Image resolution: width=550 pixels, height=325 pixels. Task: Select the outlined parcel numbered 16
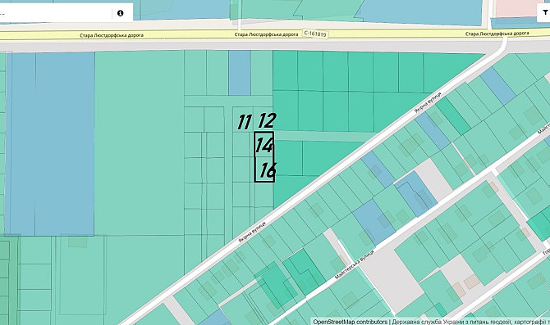tap(264, 169)
